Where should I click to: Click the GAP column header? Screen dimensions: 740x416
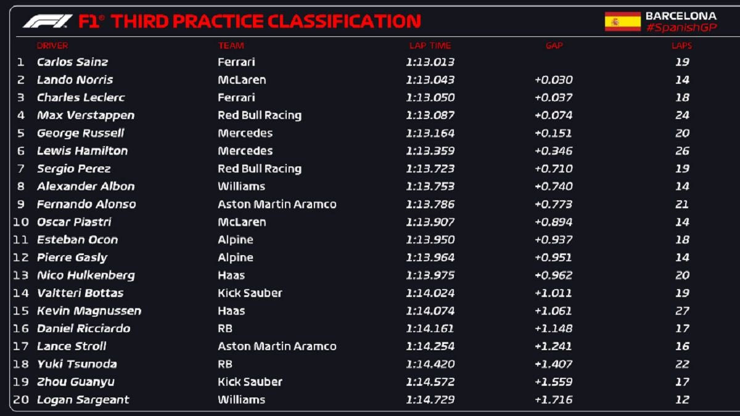tap(554, 46)
